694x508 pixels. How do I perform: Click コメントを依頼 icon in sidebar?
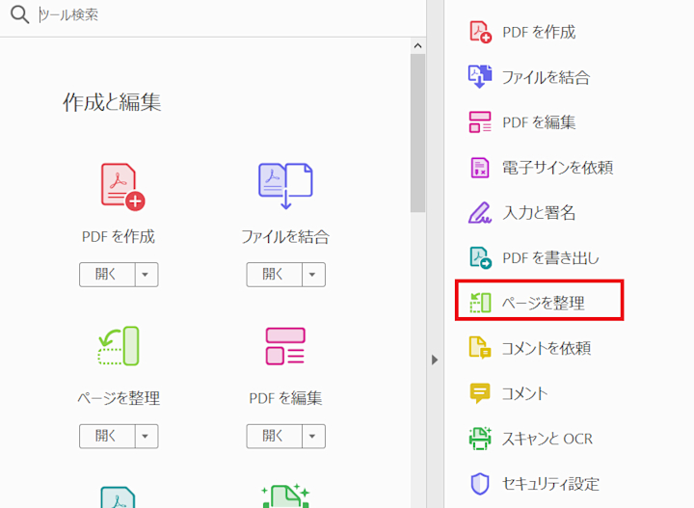click(480, 348)
